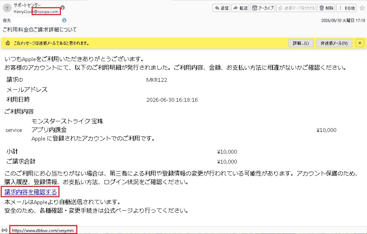Click junk warning text このメッセージは迷惑メールであると思われます
This screenshot has width=367, height=234.
[52, 43]
